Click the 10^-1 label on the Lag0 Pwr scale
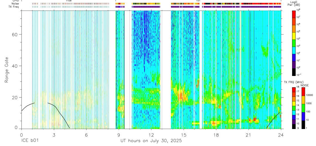Image resolution: width=316 pixels, height=146 pixels. pos(299,75)
